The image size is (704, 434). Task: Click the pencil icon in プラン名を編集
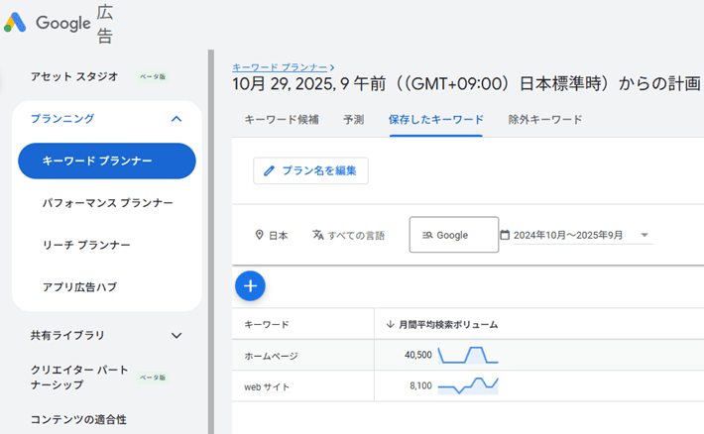point(269,170)
